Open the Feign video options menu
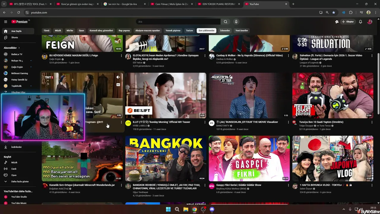The image size is (380, 214). 121,56
